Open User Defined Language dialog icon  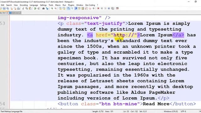tap(79, 8)
